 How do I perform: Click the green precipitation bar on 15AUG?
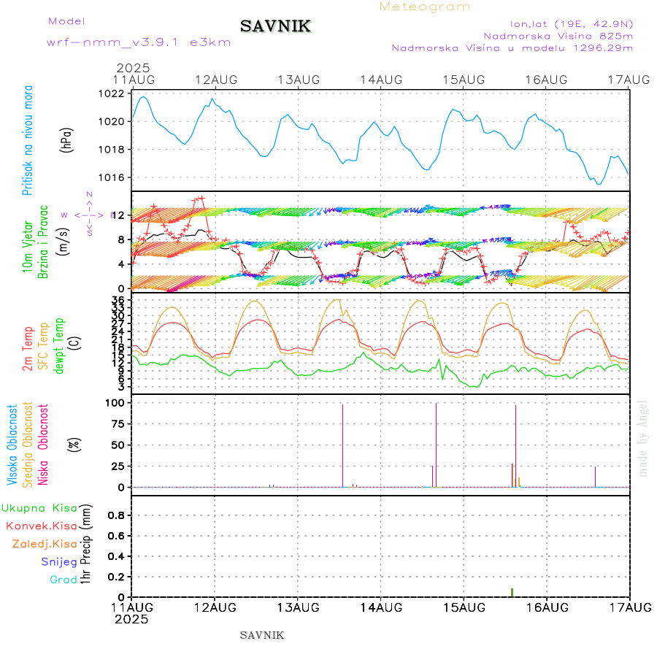[x=512, y=592]
